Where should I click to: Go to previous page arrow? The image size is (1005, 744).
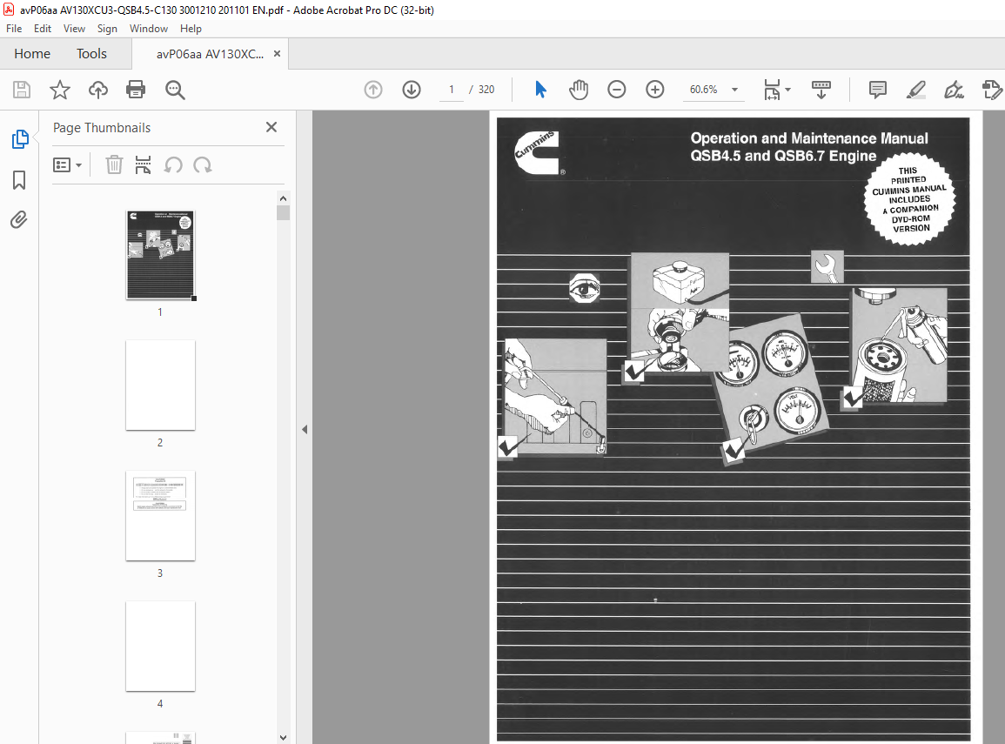pyautogui.click(x=373, y=90)
